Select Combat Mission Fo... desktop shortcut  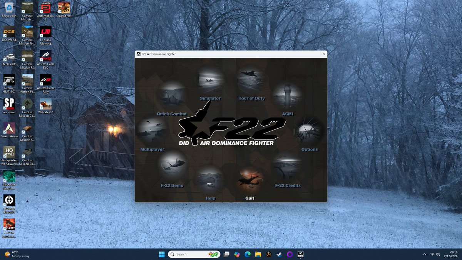click(27, 84)
